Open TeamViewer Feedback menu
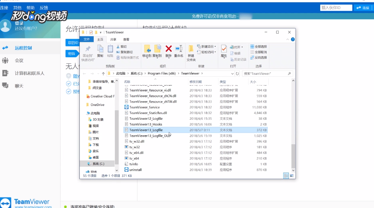The height and width of the screenshot is (208, 374). coord(44,8)
